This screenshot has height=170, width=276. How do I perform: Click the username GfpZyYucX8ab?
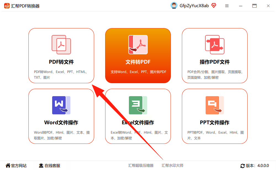[194, 6]
